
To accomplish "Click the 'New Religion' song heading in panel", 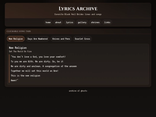I will pyautogui.click(x=18, y=48).
